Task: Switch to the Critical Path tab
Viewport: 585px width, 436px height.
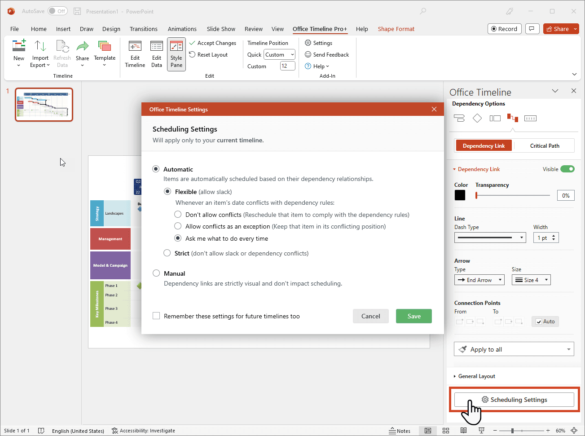Action: 544,145
